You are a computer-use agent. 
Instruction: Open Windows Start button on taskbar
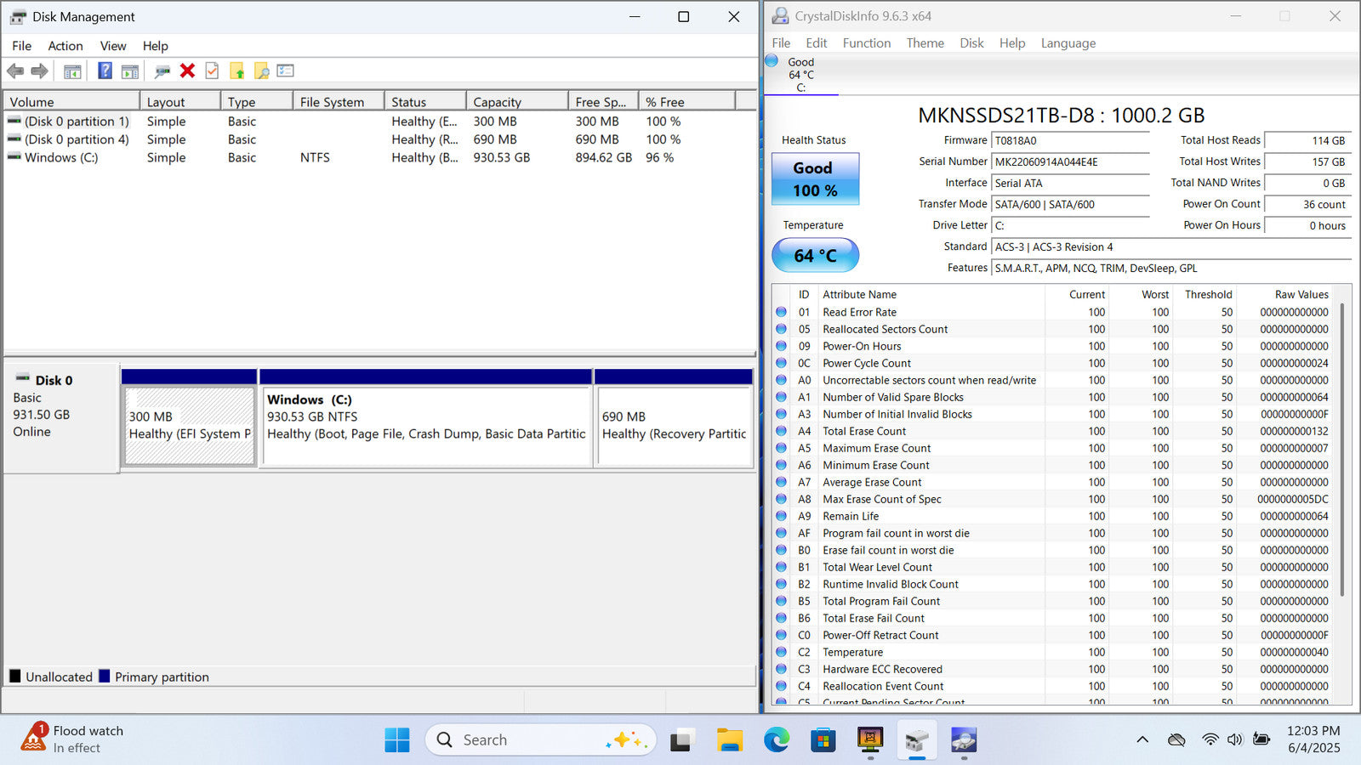click(396, 740)
